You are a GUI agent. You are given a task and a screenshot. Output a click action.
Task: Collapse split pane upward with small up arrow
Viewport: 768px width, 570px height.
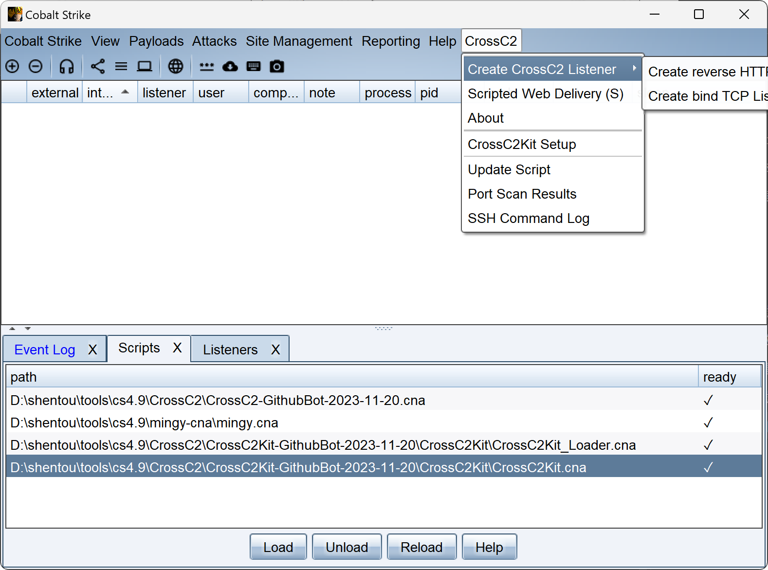pyautogui.click(x=12, y=329)
